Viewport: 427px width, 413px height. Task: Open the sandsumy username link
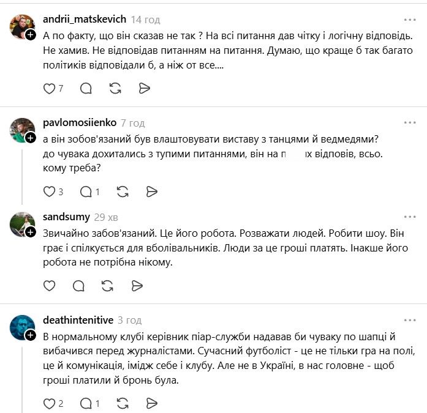66,217
